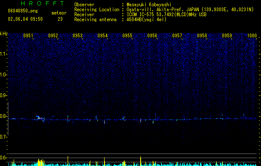Click the 0.9 kHz axis label
261x166 pixels.
pos(4,95)
